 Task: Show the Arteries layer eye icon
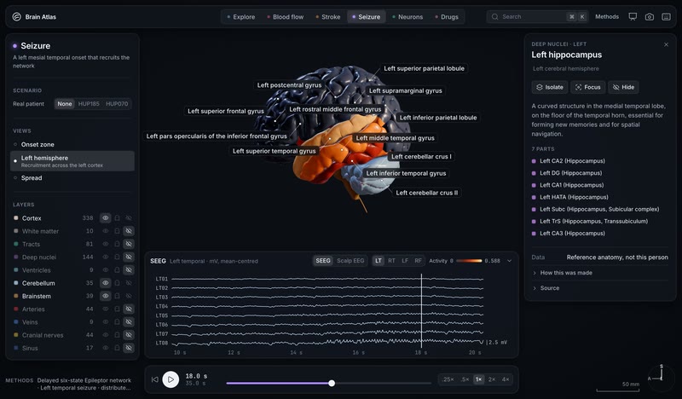[x=105, y=309]
